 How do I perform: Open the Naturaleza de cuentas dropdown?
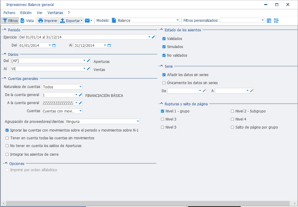click(62, 87)
